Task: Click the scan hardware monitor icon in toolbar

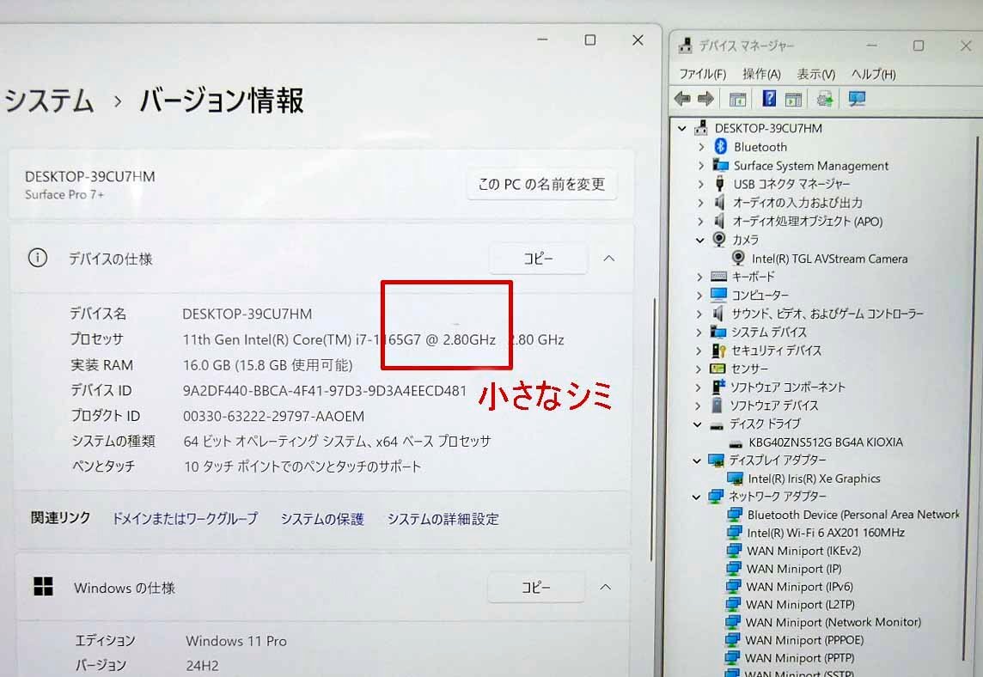Action: (x=857, y=99)
